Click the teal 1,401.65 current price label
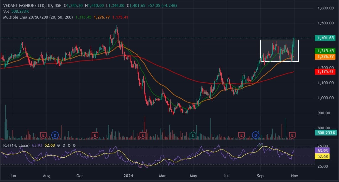The height and width of the screenshot is (182, 339). [x=325, y=38]
